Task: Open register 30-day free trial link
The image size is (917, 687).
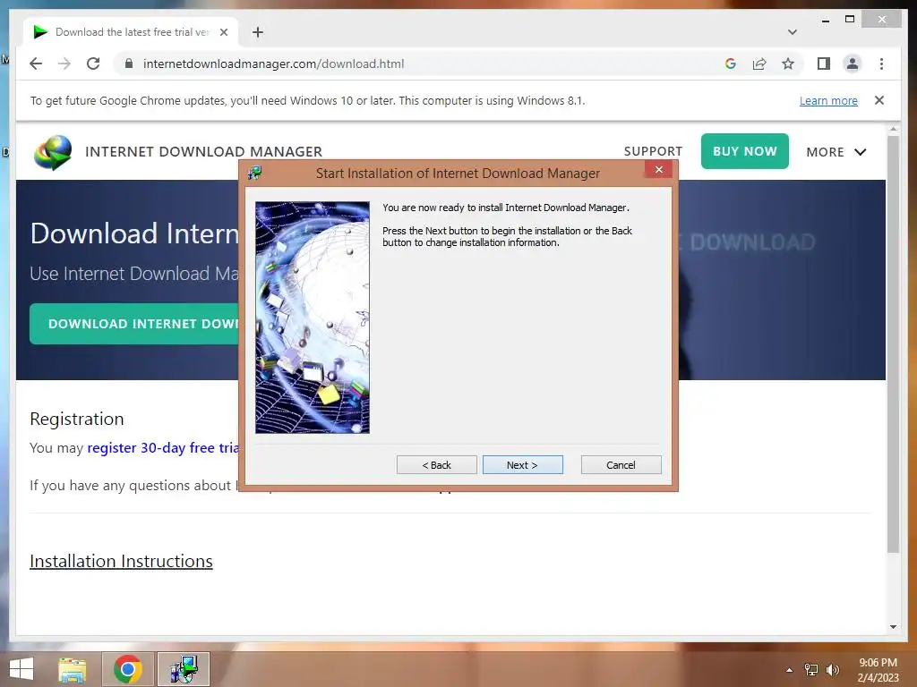Action: coord(163,447)
